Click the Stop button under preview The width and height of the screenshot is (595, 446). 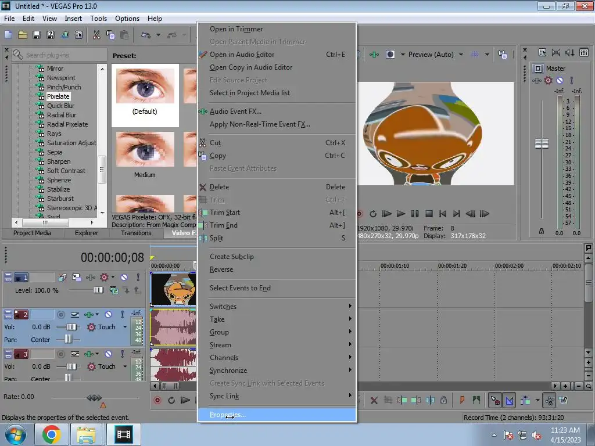tap(429, 214)
